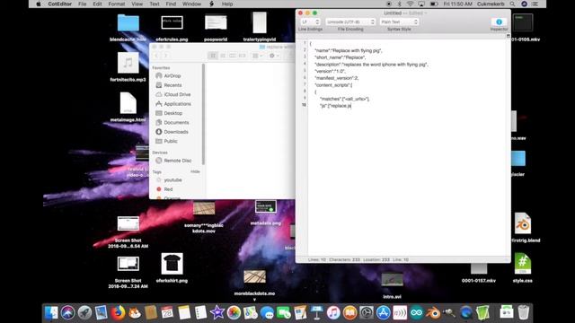Open the Inspector in CotEditor toolbar
Viewport: 575px width, 323px height.
499,22
